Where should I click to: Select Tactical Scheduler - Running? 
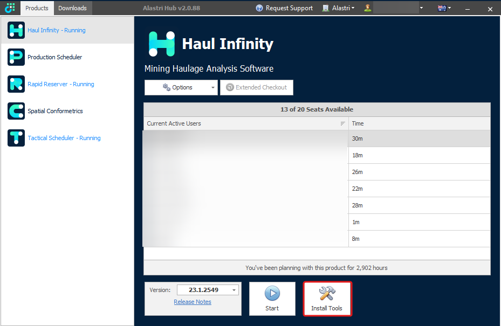[64, 138]
